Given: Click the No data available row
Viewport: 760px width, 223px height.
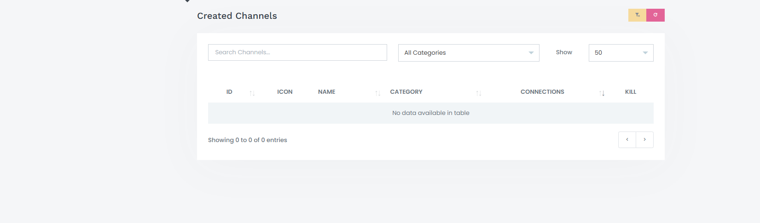Looking at the screenshot, I should (431, 113).
